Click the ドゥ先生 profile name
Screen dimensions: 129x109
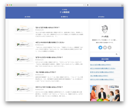point(105,37)
